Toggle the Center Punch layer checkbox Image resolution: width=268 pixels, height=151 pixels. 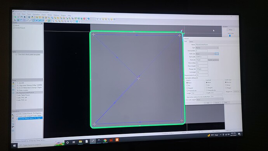(x=14, y=28)
